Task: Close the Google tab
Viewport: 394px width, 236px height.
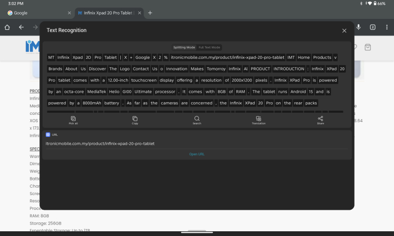Action: pos(69,13)
